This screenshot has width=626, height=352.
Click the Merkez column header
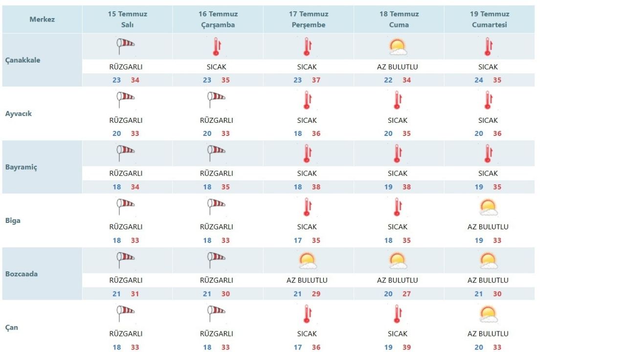coord(42,20)
